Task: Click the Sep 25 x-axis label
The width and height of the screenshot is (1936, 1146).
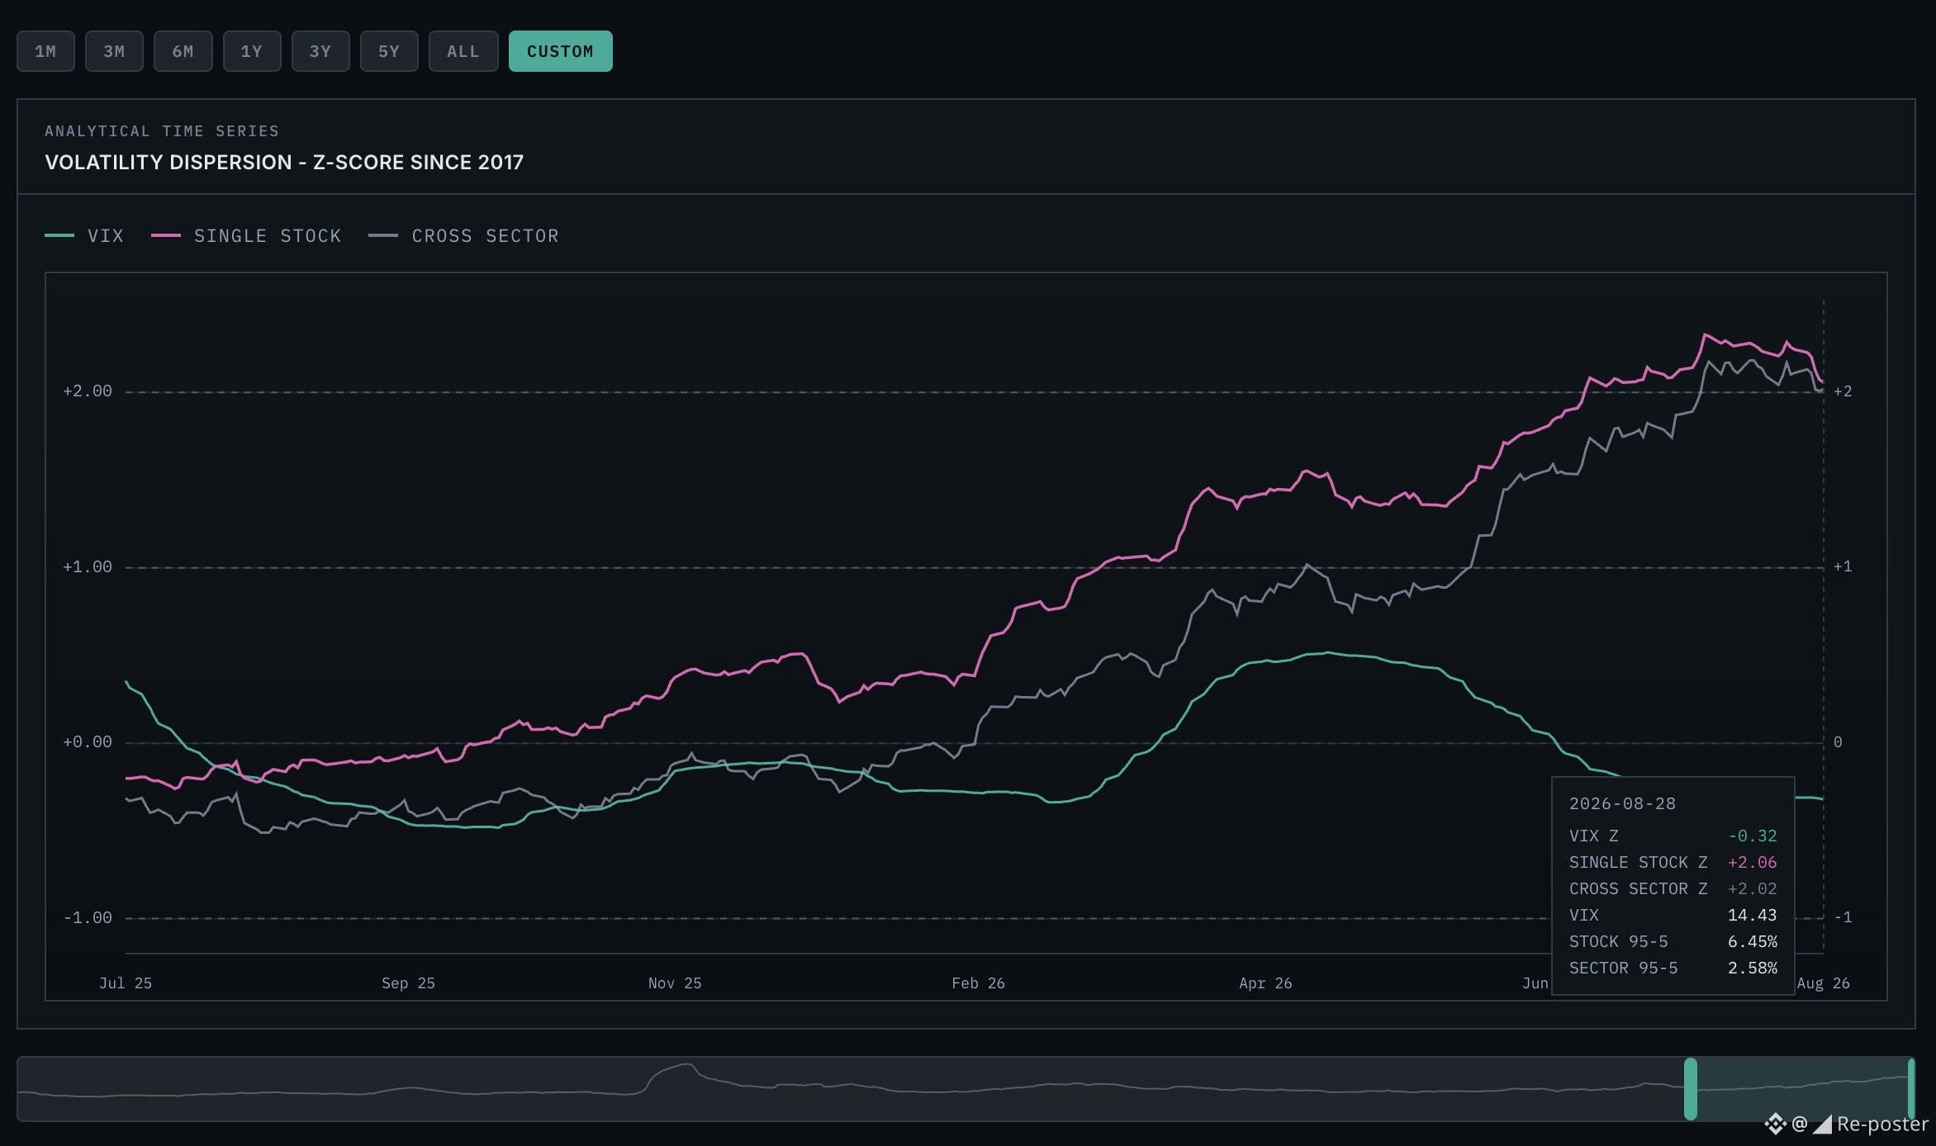Action: [x=408, y=983]
